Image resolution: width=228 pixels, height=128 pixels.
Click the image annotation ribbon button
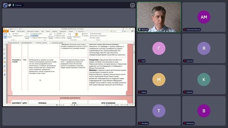pyautogui.click(x=98, y=36)
